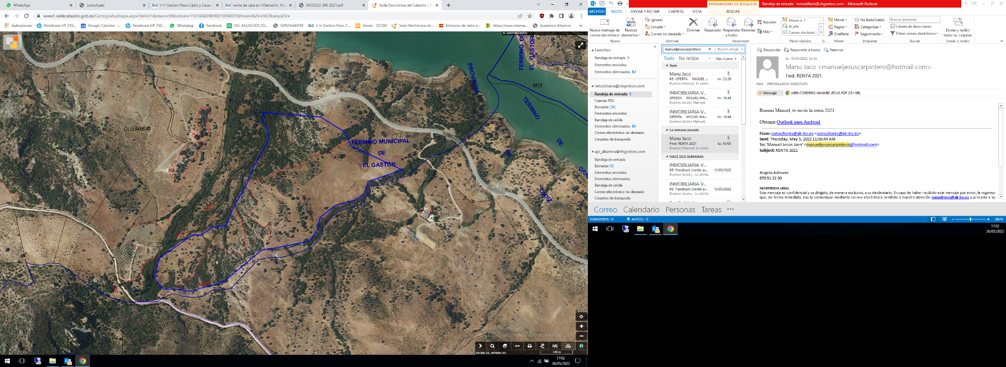Viewport: 1006px width, 367px height.
Task: Zoom in with the plus button on map
Action: (581, 326)
